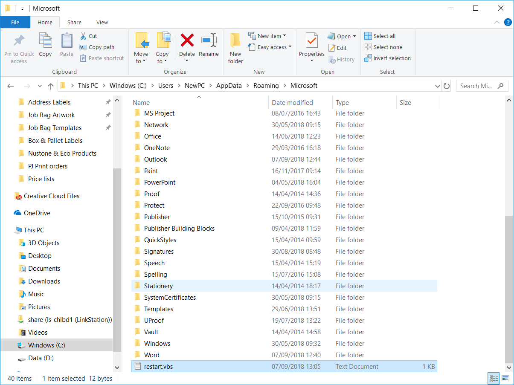Click the red Delete X icon
The image size is (514, 385).
click(x=187, y=41)
